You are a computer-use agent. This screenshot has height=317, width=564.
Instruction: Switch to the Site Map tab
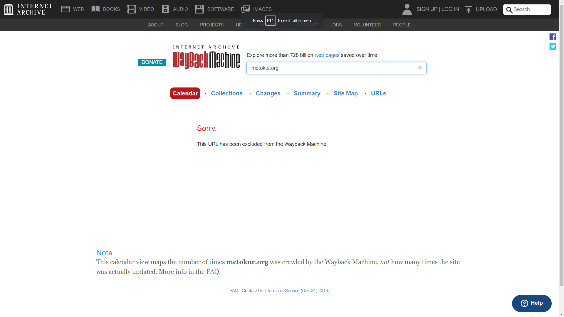click(346, 93)
